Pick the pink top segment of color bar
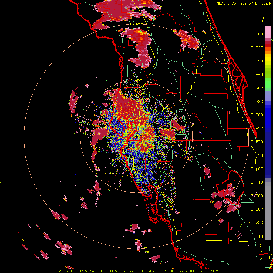Image resolution: width=273 pixels, height=273 pixels. coord(268,32)
